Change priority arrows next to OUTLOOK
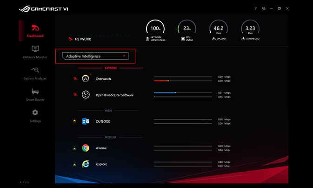The width and height of the screenshot is (313, 188). (x=74, y=121)
